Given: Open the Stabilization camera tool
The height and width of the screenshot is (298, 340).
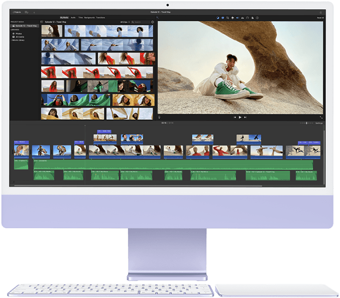Looking at the screenshot, I should [232, 17].
